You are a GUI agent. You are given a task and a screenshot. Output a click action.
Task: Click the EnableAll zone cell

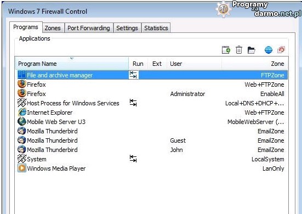pos(272,94)
